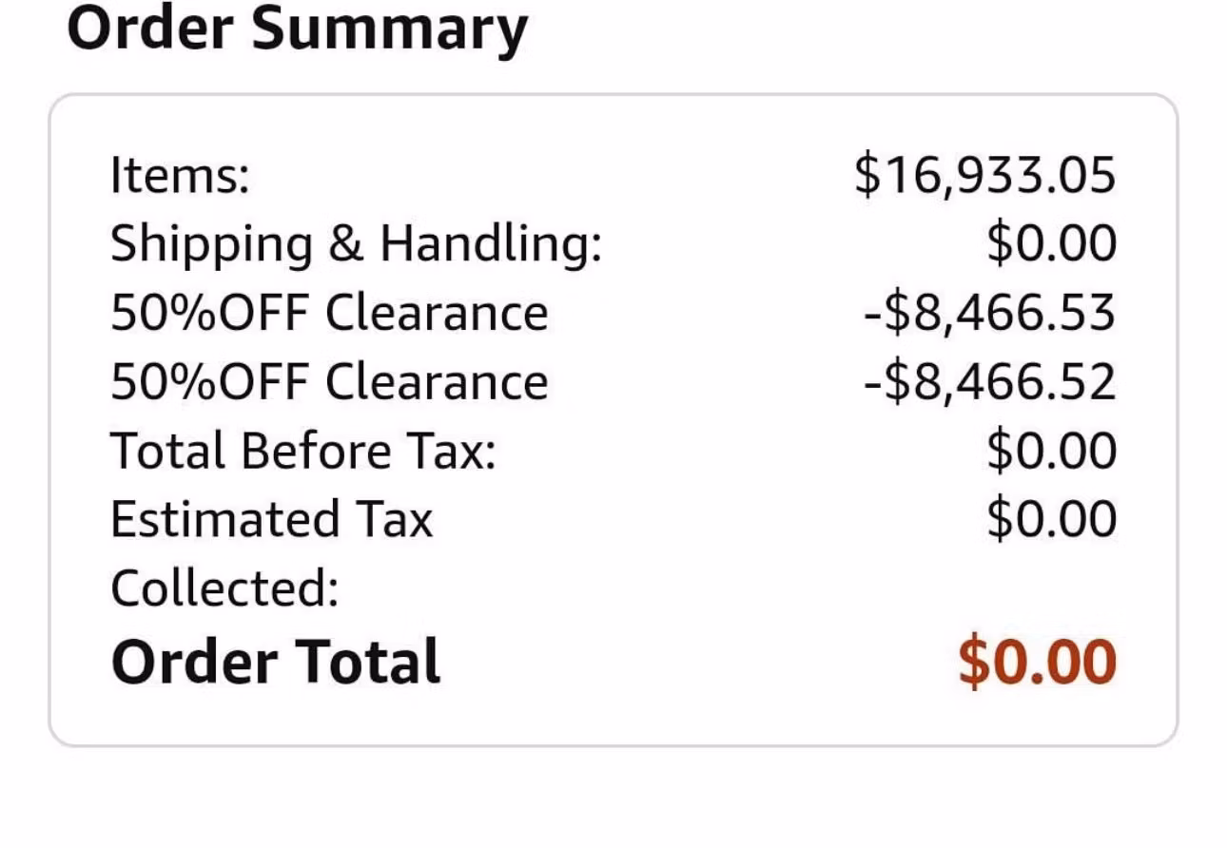The width and height of the screenshot is (1227, 848).
Task: Select the Shipping & Handling $0.00 amount
Action: click(x=1051, y=244)
